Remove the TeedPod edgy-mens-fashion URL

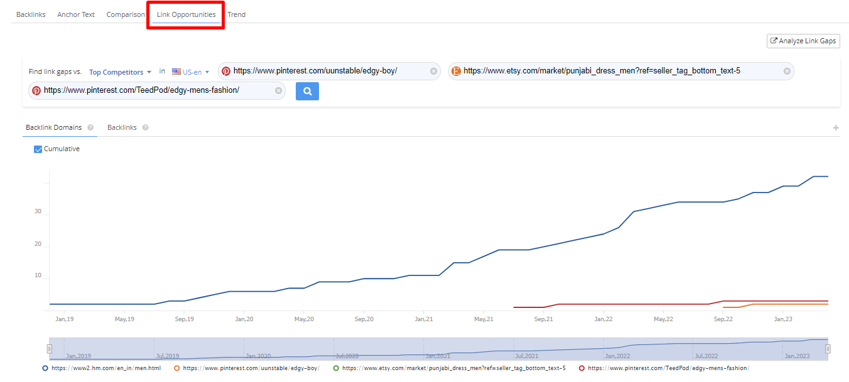[278, 90]
